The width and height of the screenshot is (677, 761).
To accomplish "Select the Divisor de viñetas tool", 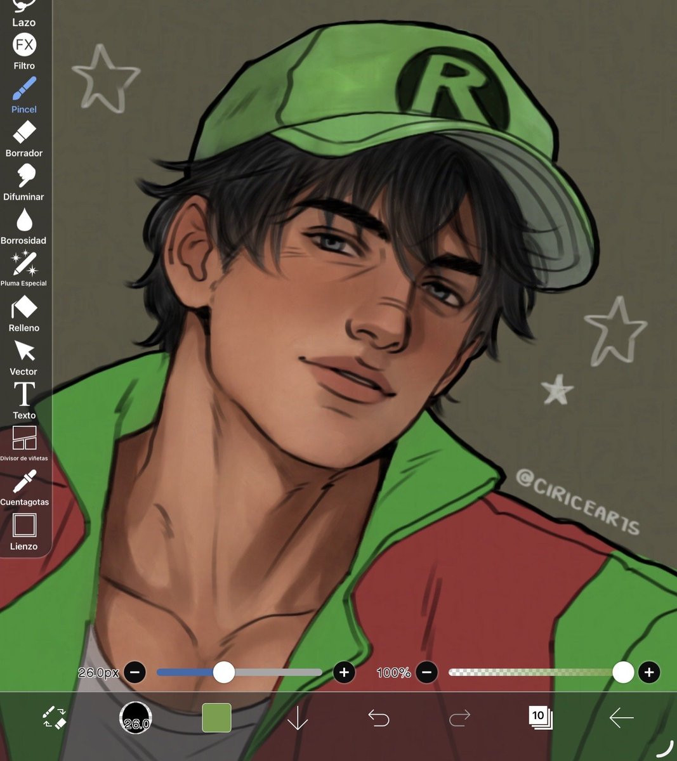I will [24, 443].
